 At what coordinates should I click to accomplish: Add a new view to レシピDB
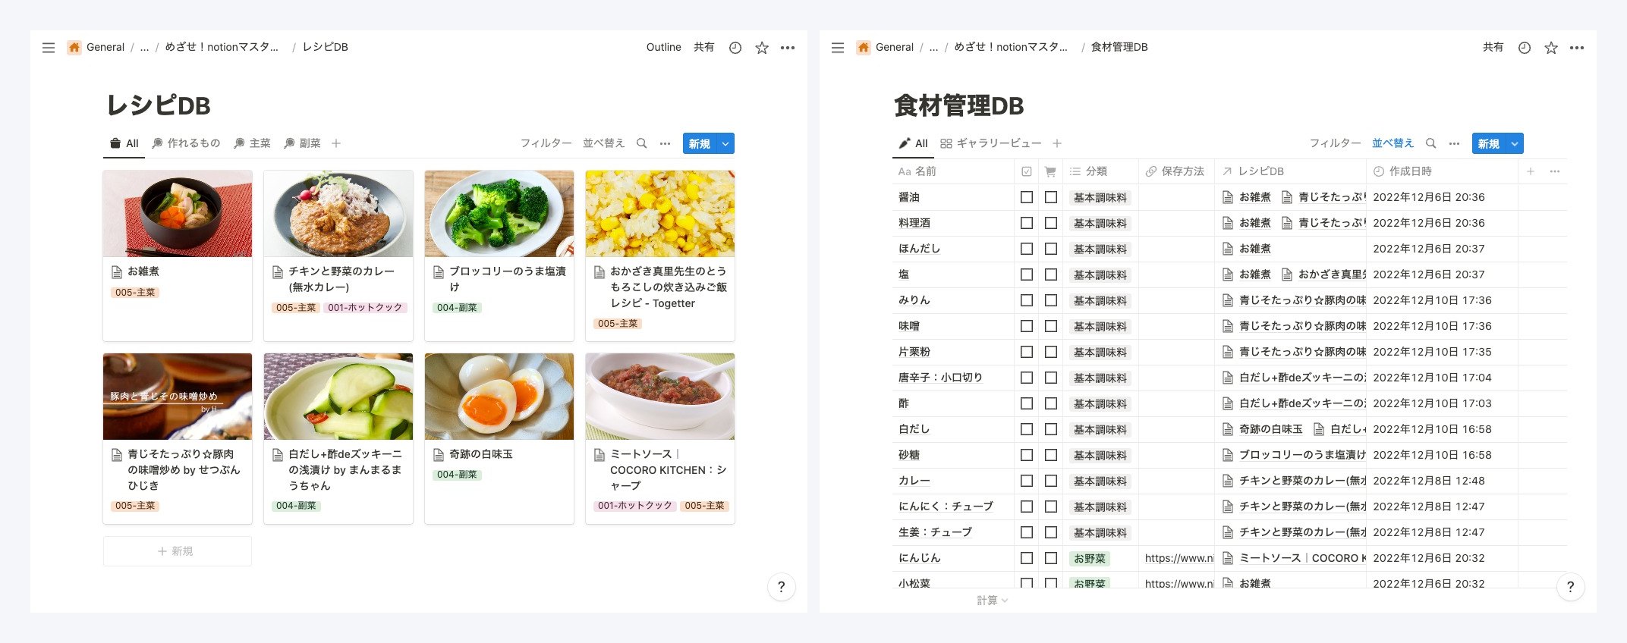pos(336,143)
